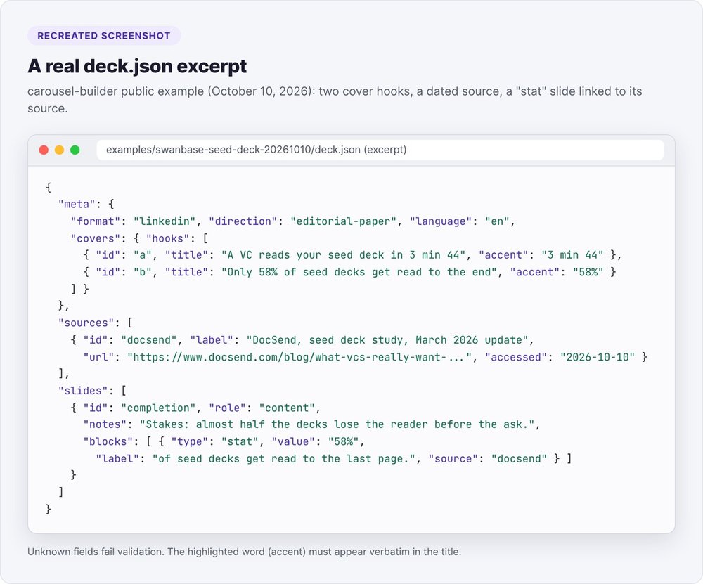This screenshot has height=584, width=703.
Task: Click the green maximize dot
Action: pyautogui.click(x=75, y=150)
